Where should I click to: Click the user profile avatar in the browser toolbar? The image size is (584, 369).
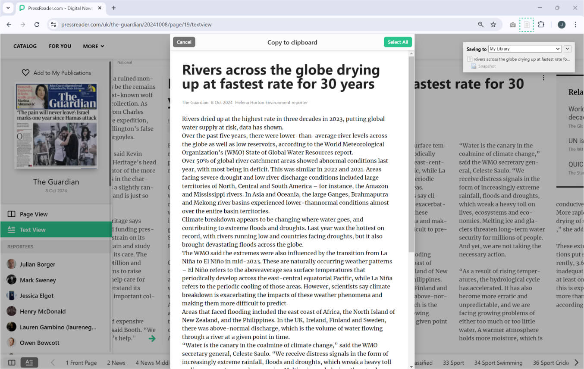point(562,25)
